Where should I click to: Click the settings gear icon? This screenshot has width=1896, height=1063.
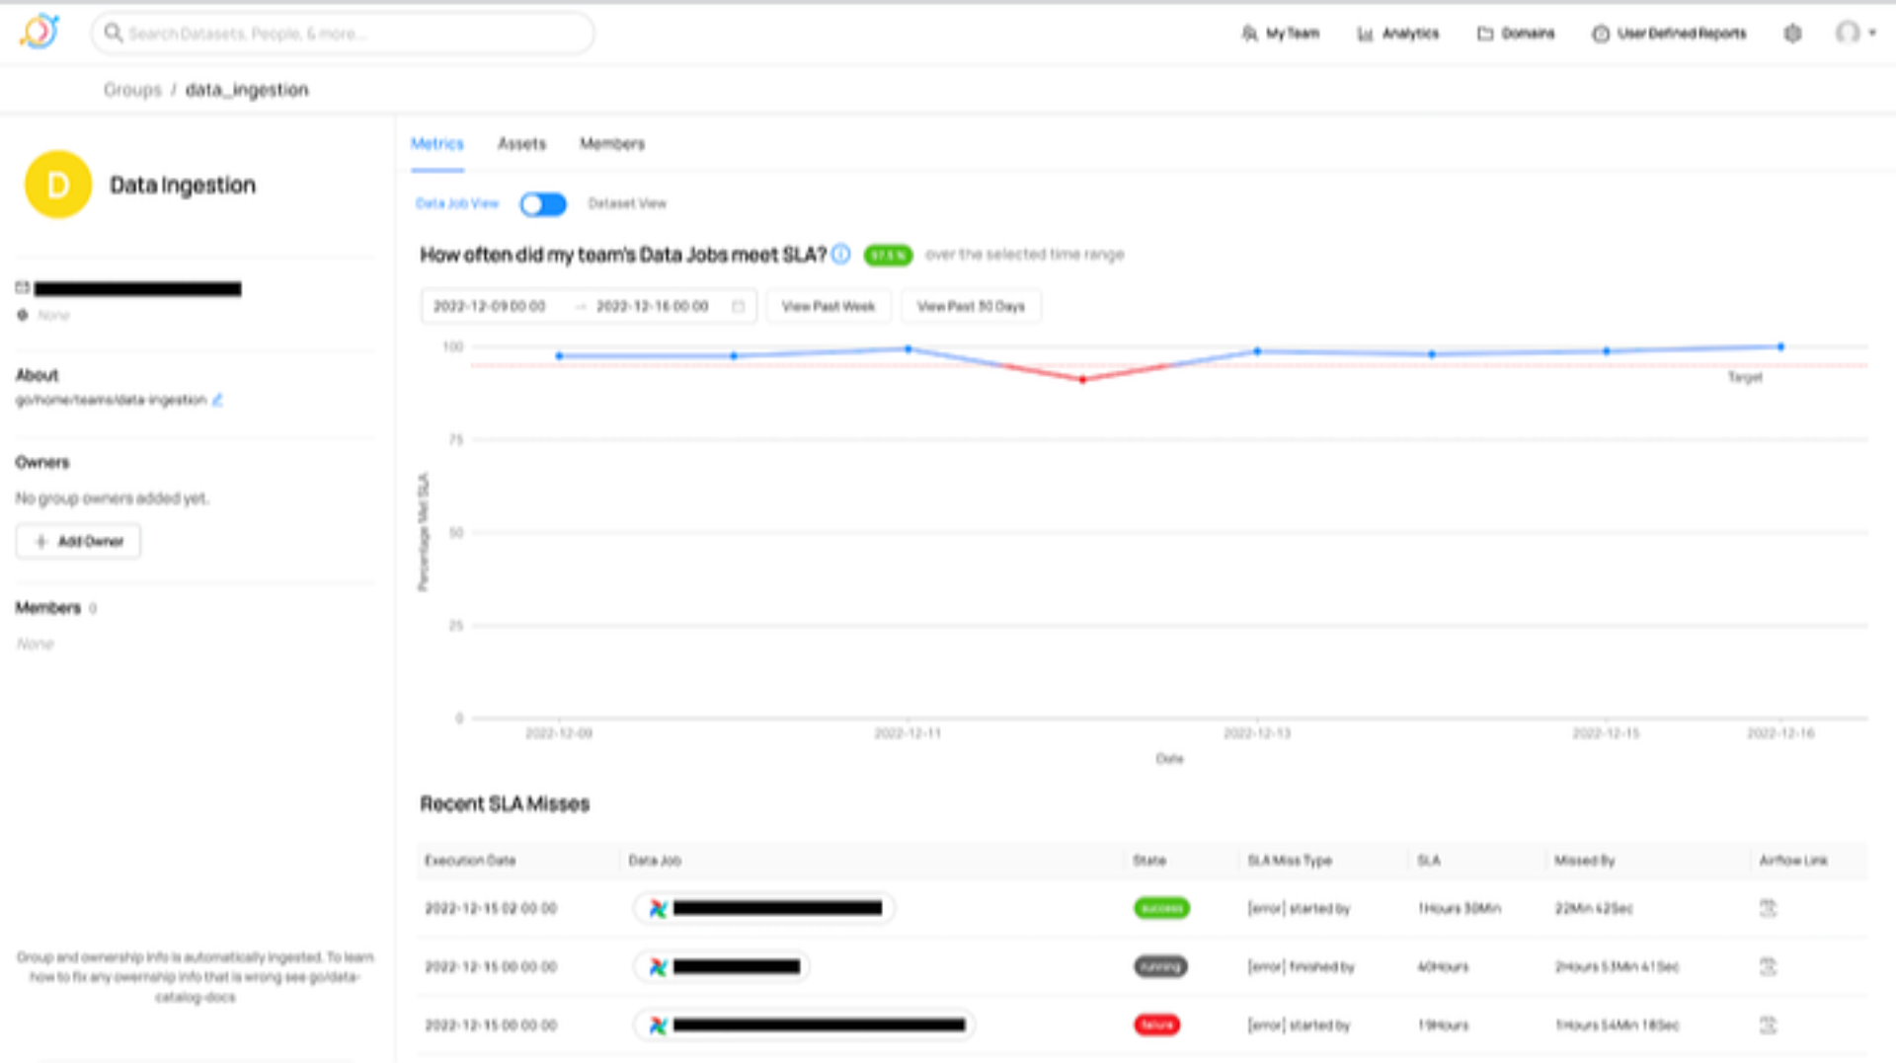click(x=1792, y=34)
